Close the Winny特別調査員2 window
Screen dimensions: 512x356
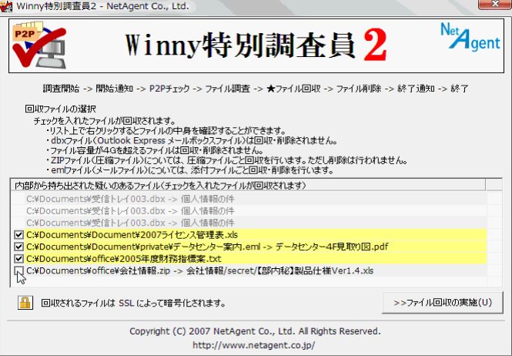(x=495, y=4)
